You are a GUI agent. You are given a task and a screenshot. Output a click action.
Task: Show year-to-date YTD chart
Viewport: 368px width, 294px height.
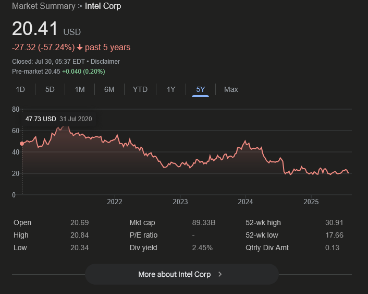click(x=140, y=89)
